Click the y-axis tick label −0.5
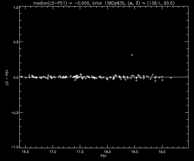Image resolution: width=194 pixels, height=161 pixels. [15, 113]
